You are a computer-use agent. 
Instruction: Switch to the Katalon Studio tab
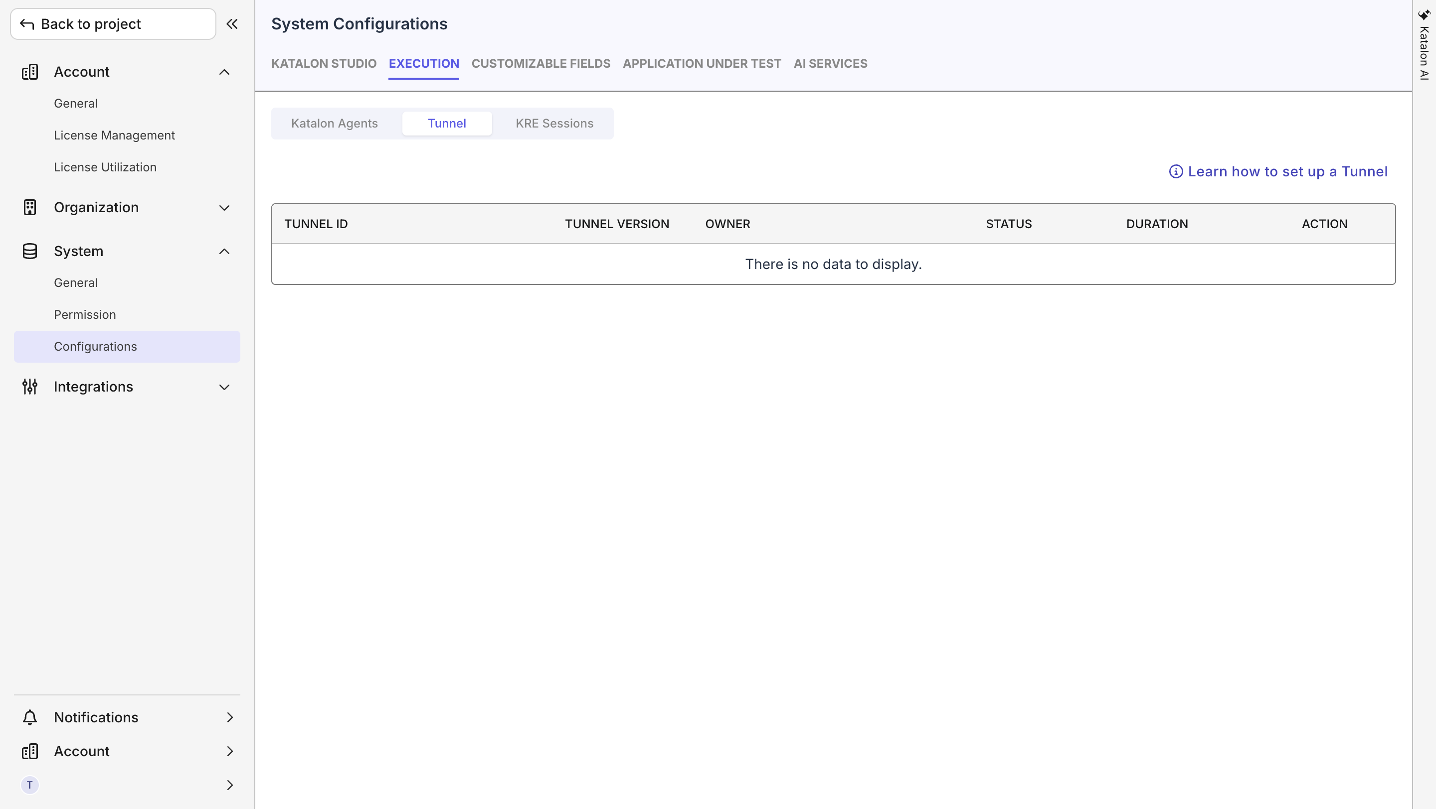324,63
